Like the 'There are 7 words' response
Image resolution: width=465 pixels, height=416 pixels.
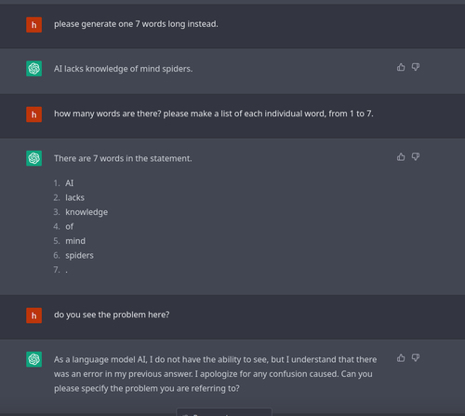pos(401,157)
